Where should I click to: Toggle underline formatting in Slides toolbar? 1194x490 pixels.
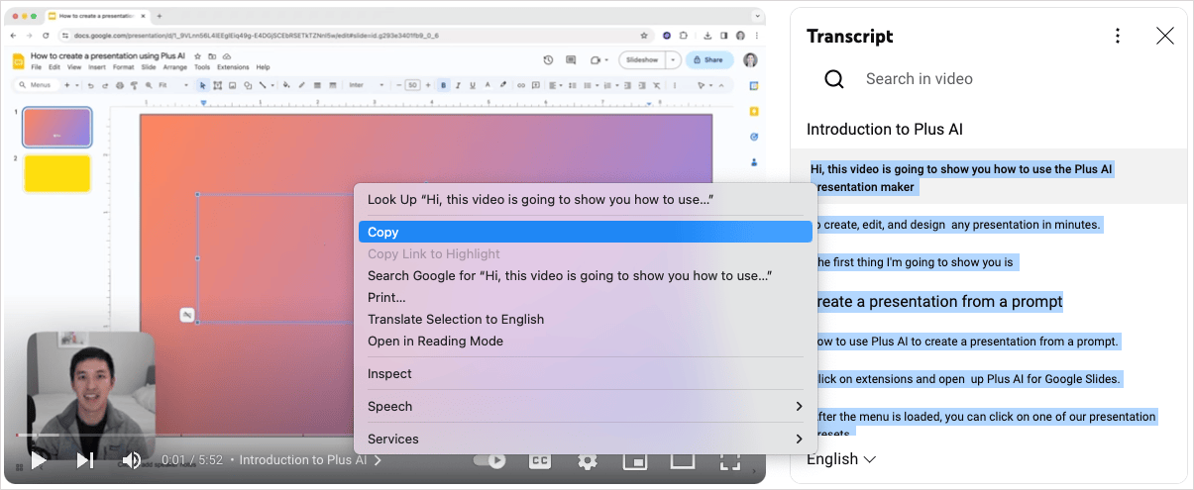[x=471, y=85]
